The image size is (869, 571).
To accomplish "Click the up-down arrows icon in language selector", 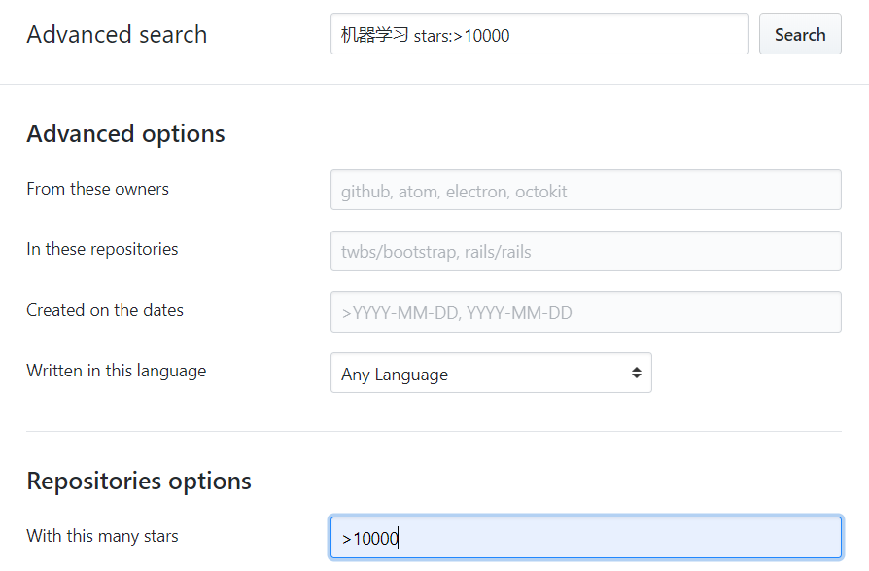I will (637, 374).
